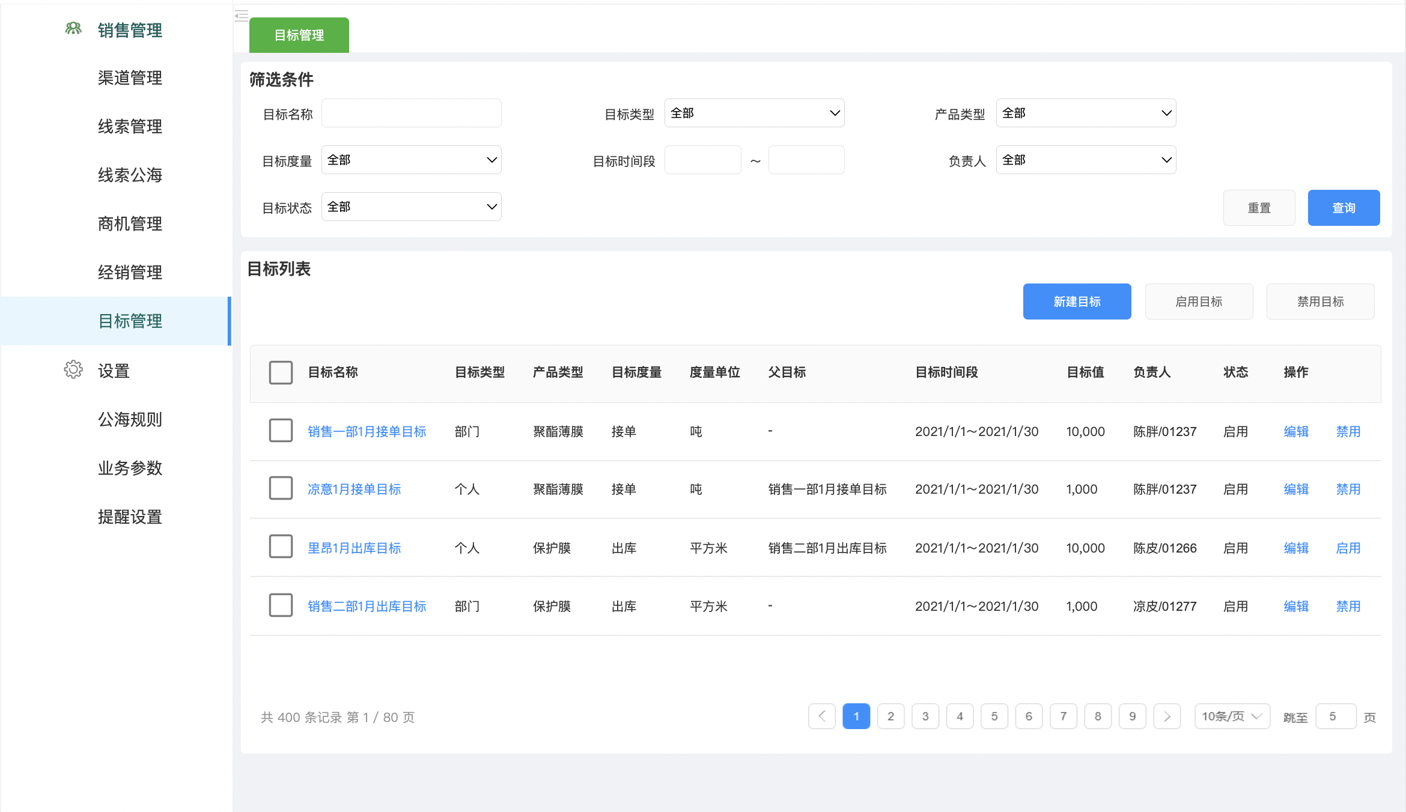Check the row 销售一部1月接单目标
The image size is (1406, 812).
[x=281, y=431]
